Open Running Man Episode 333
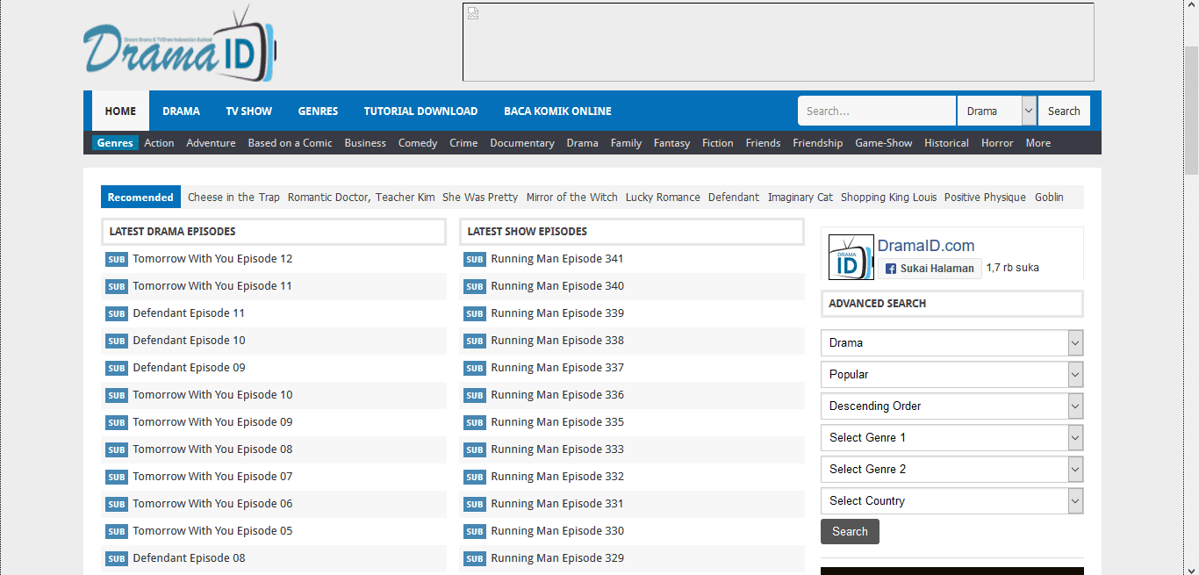1199x575 pixels. tap(557, 449)
